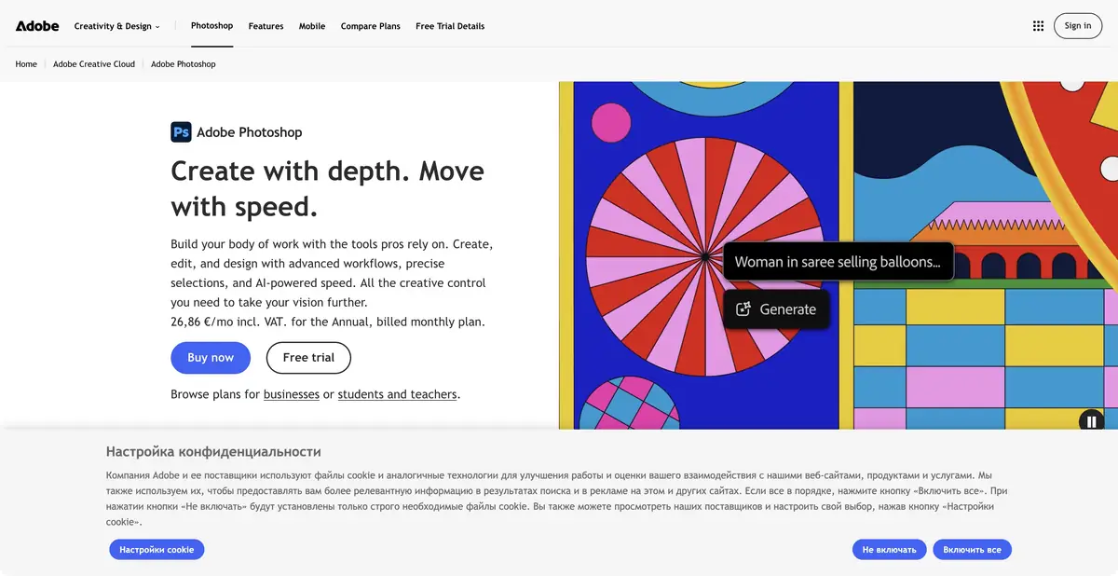This screenshot has height=576, width=1118.
Task: Open the Features nav item
Action: pos(266,26)
